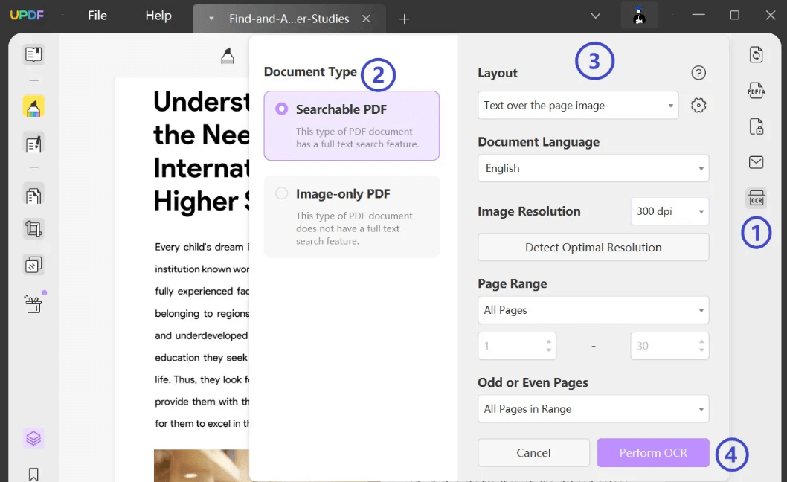Choose the Image-only PDF radio option
Image resolution: width=787 pixels, height=482 pixels.
pos(282,194)
